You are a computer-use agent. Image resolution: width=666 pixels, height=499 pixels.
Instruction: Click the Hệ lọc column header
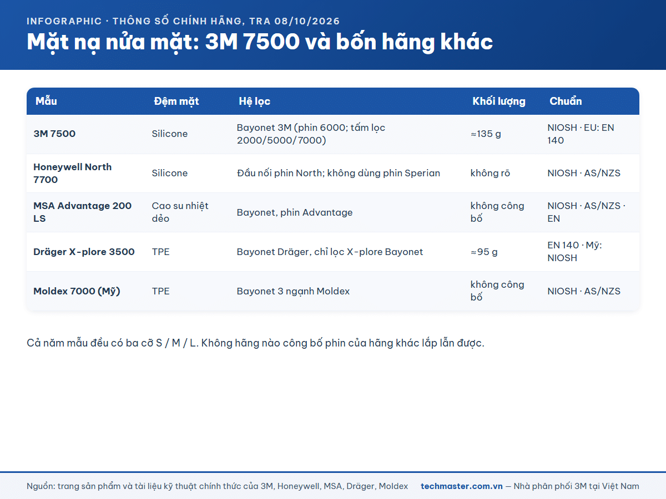(x=255, y=101)
